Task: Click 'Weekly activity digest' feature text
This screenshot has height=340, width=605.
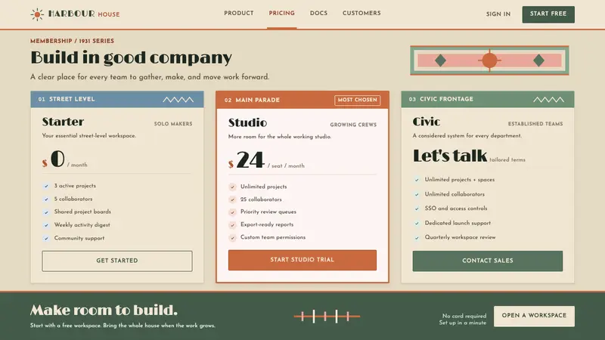Action: 82,224
